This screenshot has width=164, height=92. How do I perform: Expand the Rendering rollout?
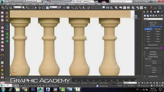click(153, 52)
